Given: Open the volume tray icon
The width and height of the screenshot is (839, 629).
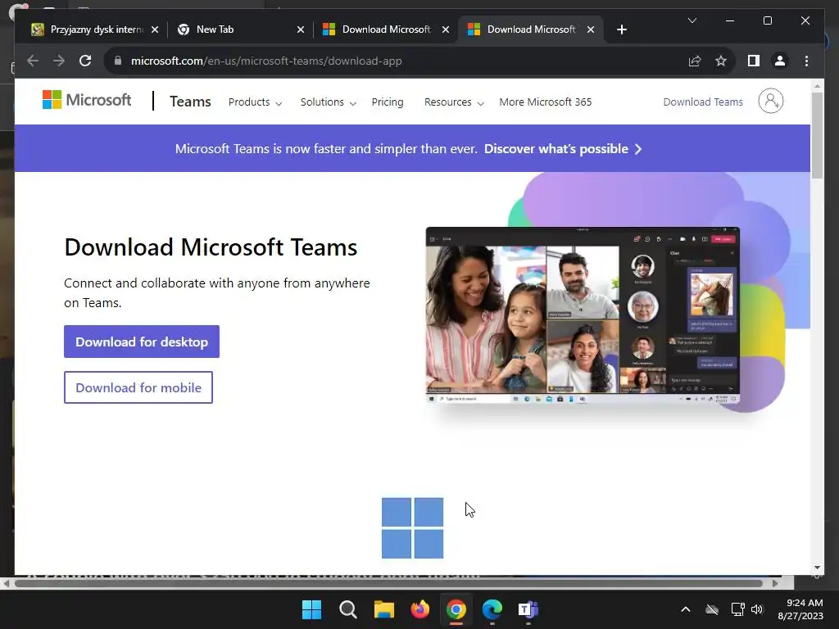Looking at the screenshot, I should [x=757, y=609].
